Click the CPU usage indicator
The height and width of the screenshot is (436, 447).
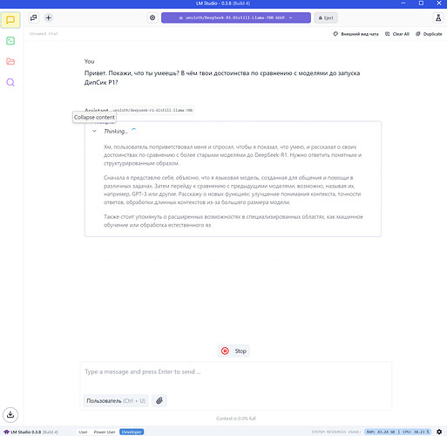point(416,432)
